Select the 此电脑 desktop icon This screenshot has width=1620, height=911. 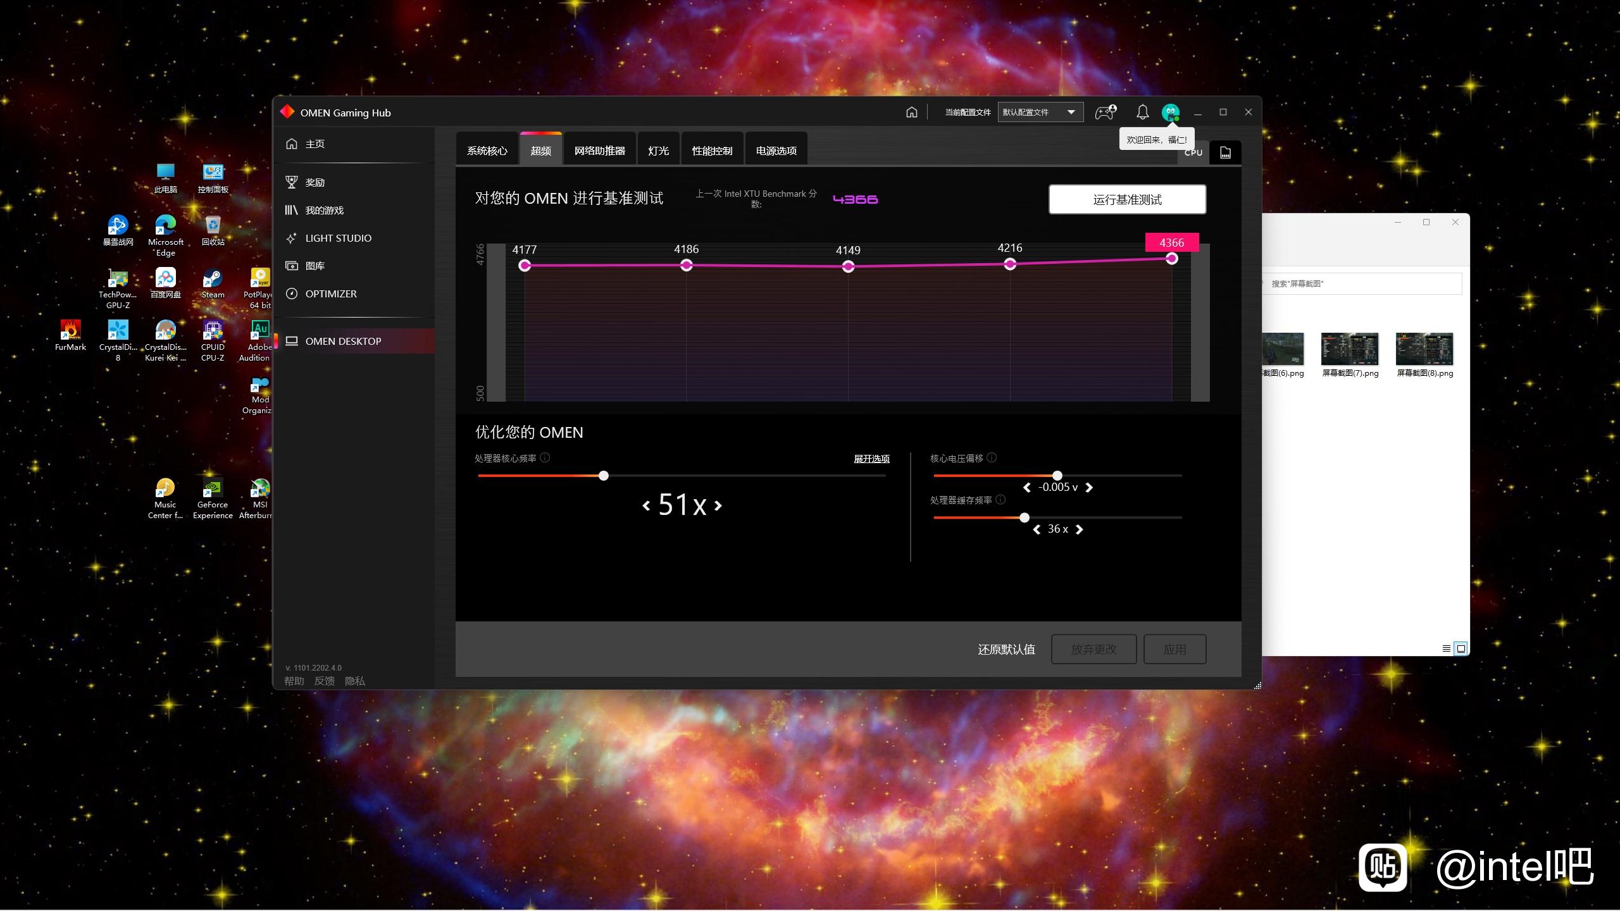pos(166,178)
